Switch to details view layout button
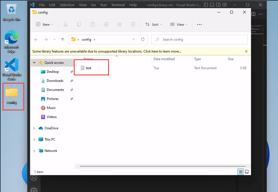Screen dimensions: 278x192 click(241, 172)
